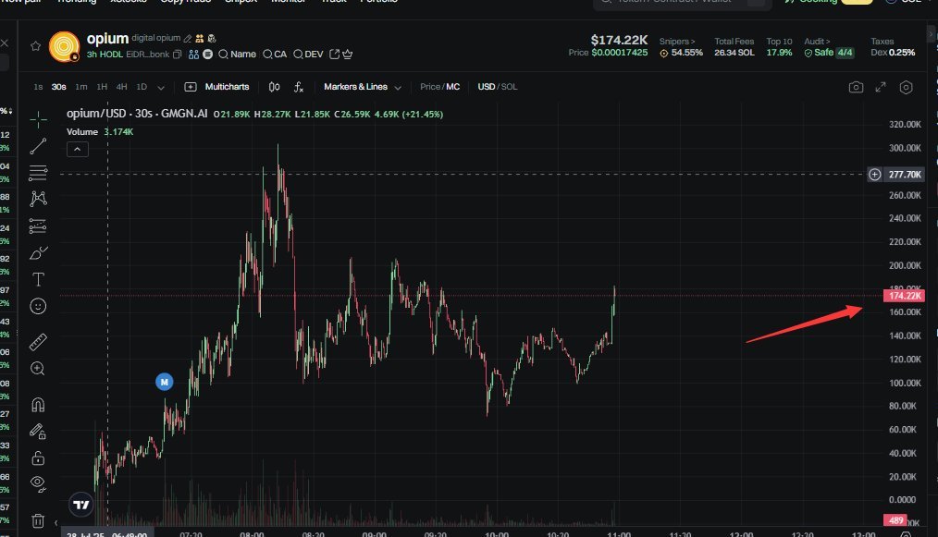Viewport: 938px width, 537px height.
Task: Select the crosshair cursor tool
Action: coord(38,119)
